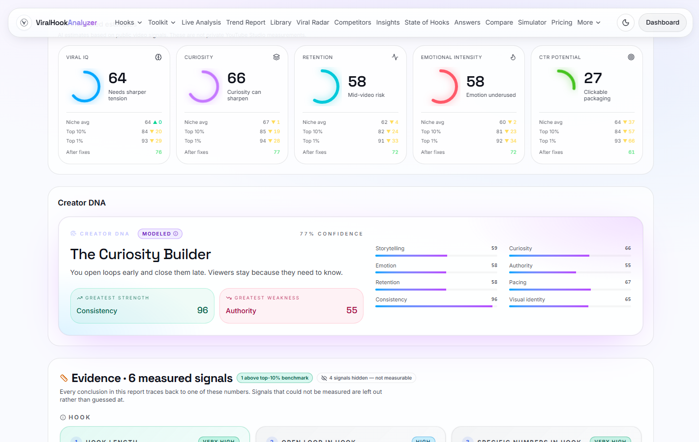The image size is (699, 442).
Task: Click the MODELED badge
Action: click(160, 234)
